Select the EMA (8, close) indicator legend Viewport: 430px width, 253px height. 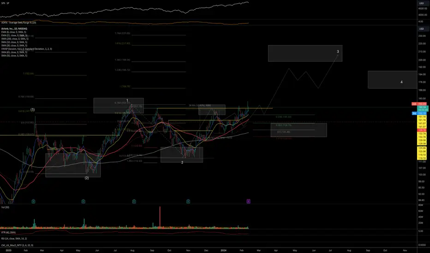point(14,32)
